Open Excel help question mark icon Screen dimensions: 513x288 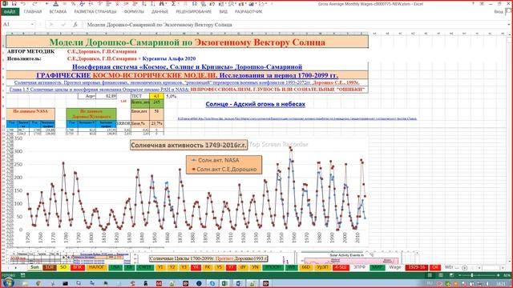coord(473,3)
